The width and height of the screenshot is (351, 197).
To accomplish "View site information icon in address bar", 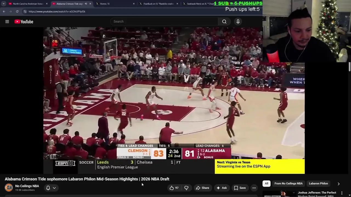I will tap(25, 11).
